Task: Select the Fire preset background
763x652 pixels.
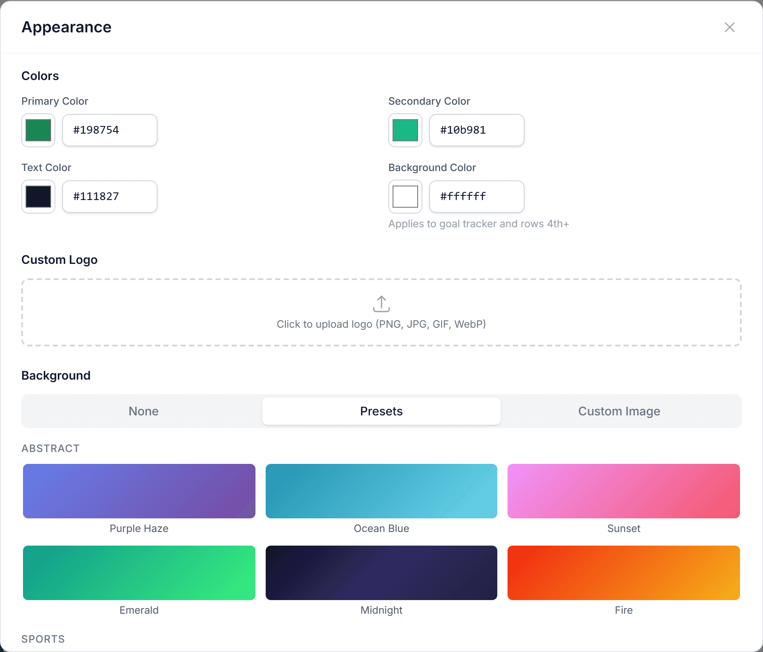Action: point(623,572)
